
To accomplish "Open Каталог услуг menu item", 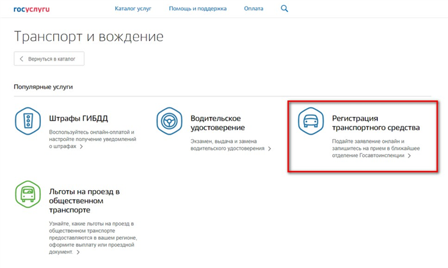I will click(x=133, y=8).
